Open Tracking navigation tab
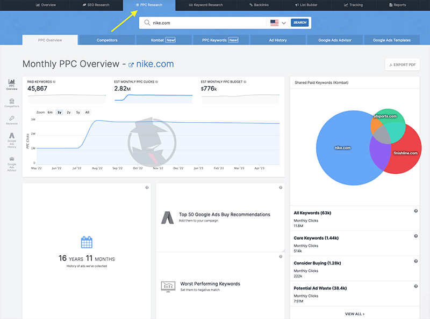The height and width of the screenshot is (319, 430). (354, 5)
